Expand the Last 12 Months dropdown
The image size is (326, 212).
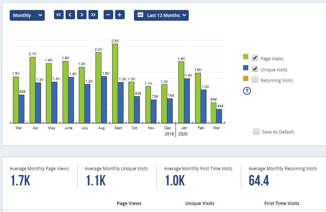161,16
